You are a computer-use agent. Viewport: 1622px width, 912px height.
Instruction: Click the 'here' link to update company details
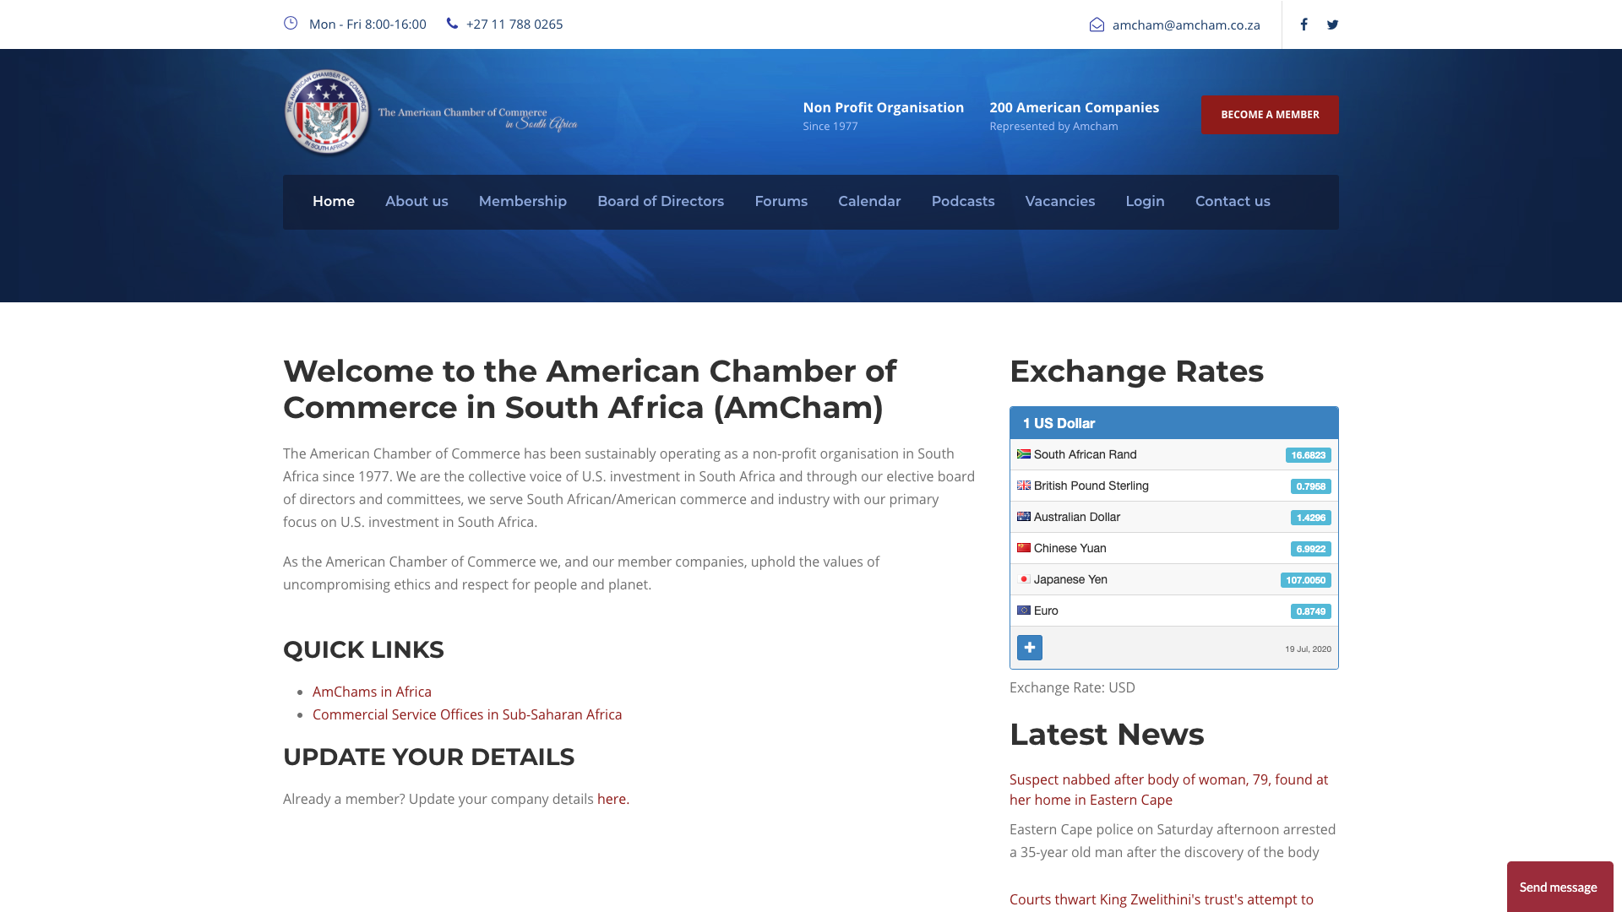612,798
